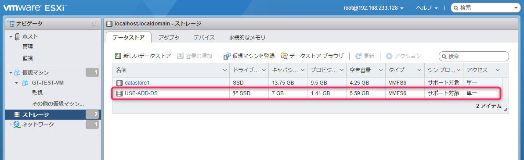Click データストア ブラウザ button
The width and height of the screenshot is (524, 160).
pos(312,56)
